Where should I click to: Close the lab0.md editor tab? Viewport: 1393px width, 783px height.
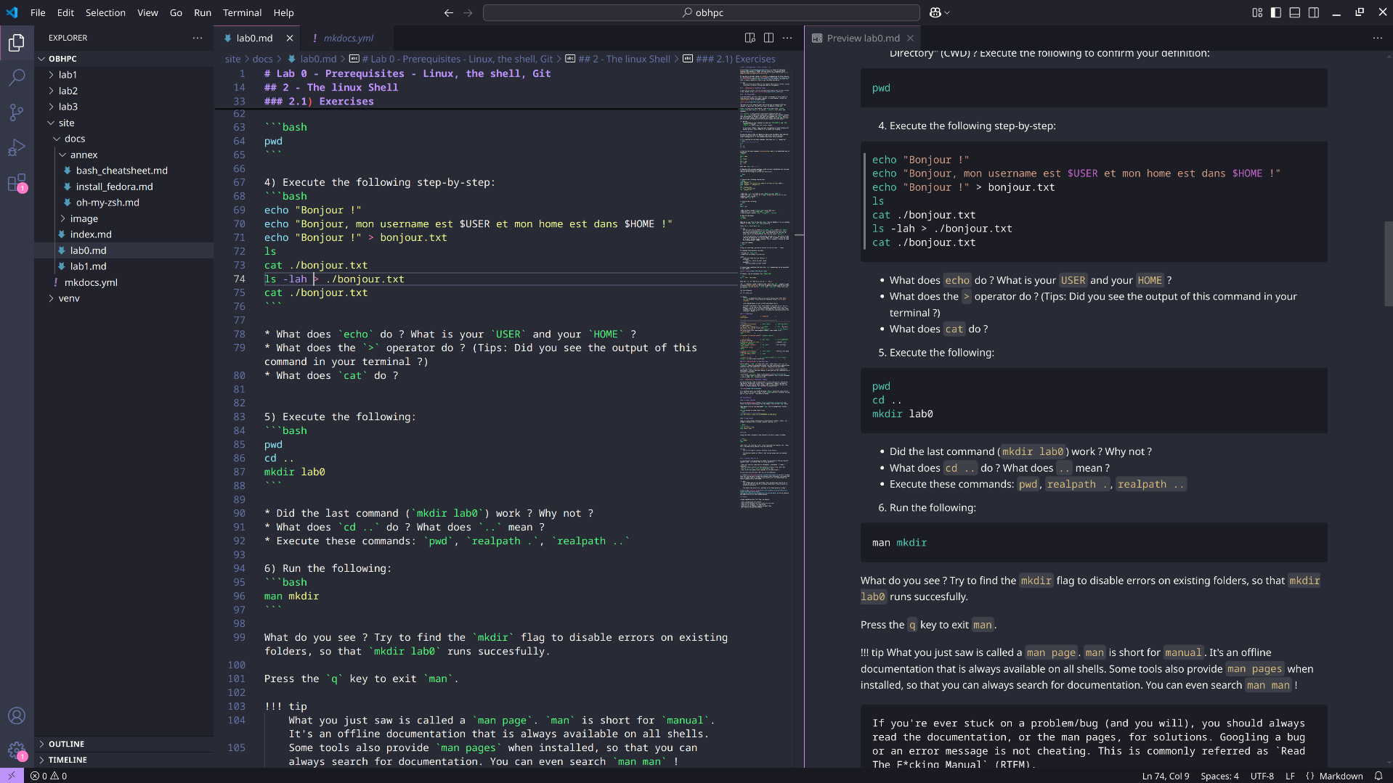click(290, 38)
